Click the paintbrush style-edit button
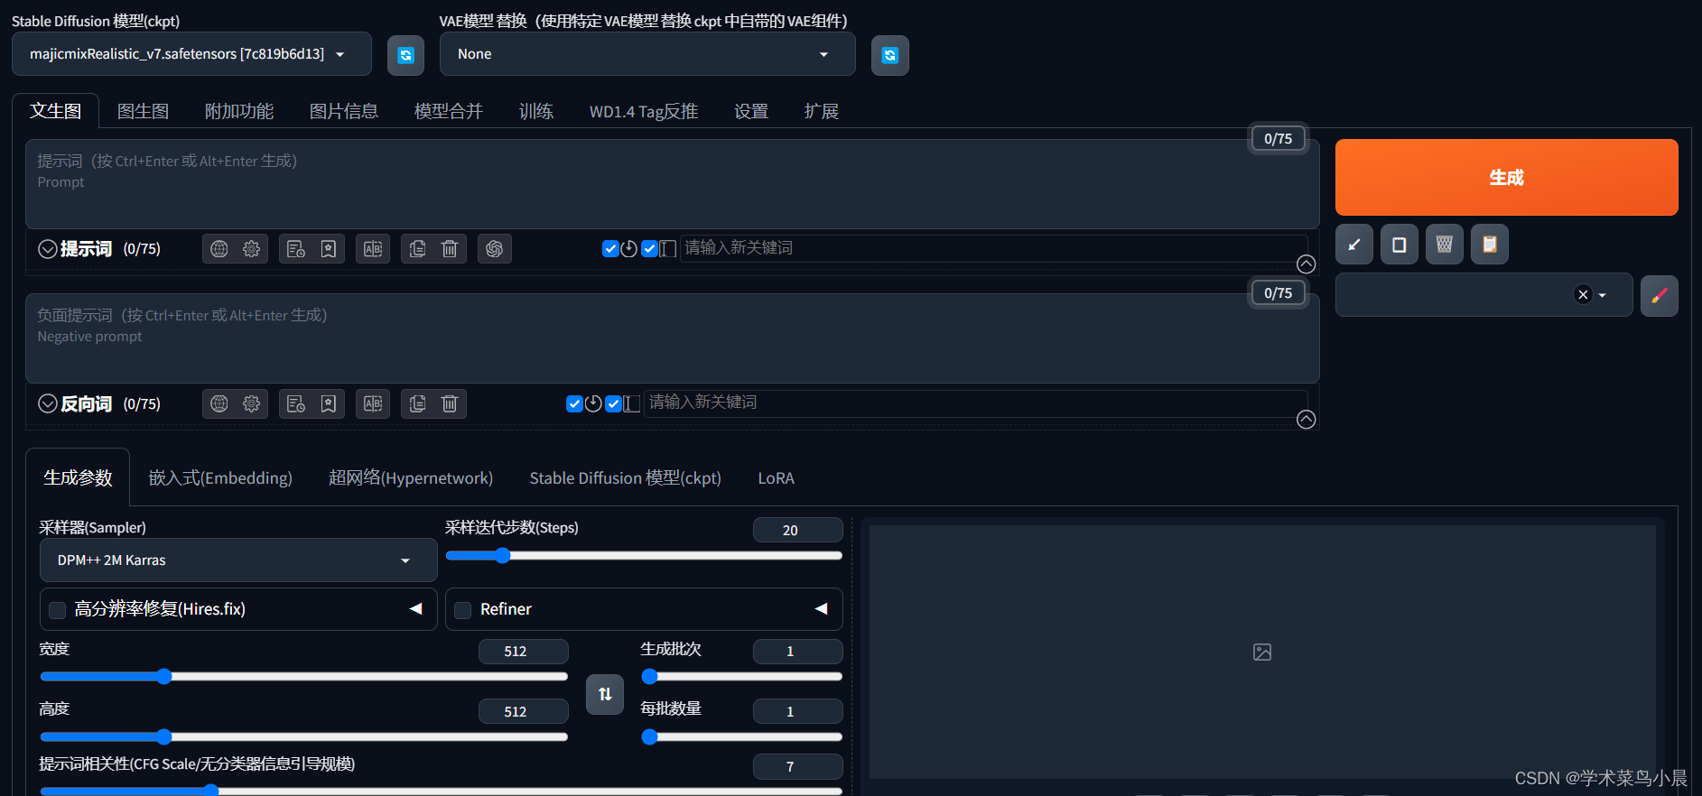 tap(1660, 295)
